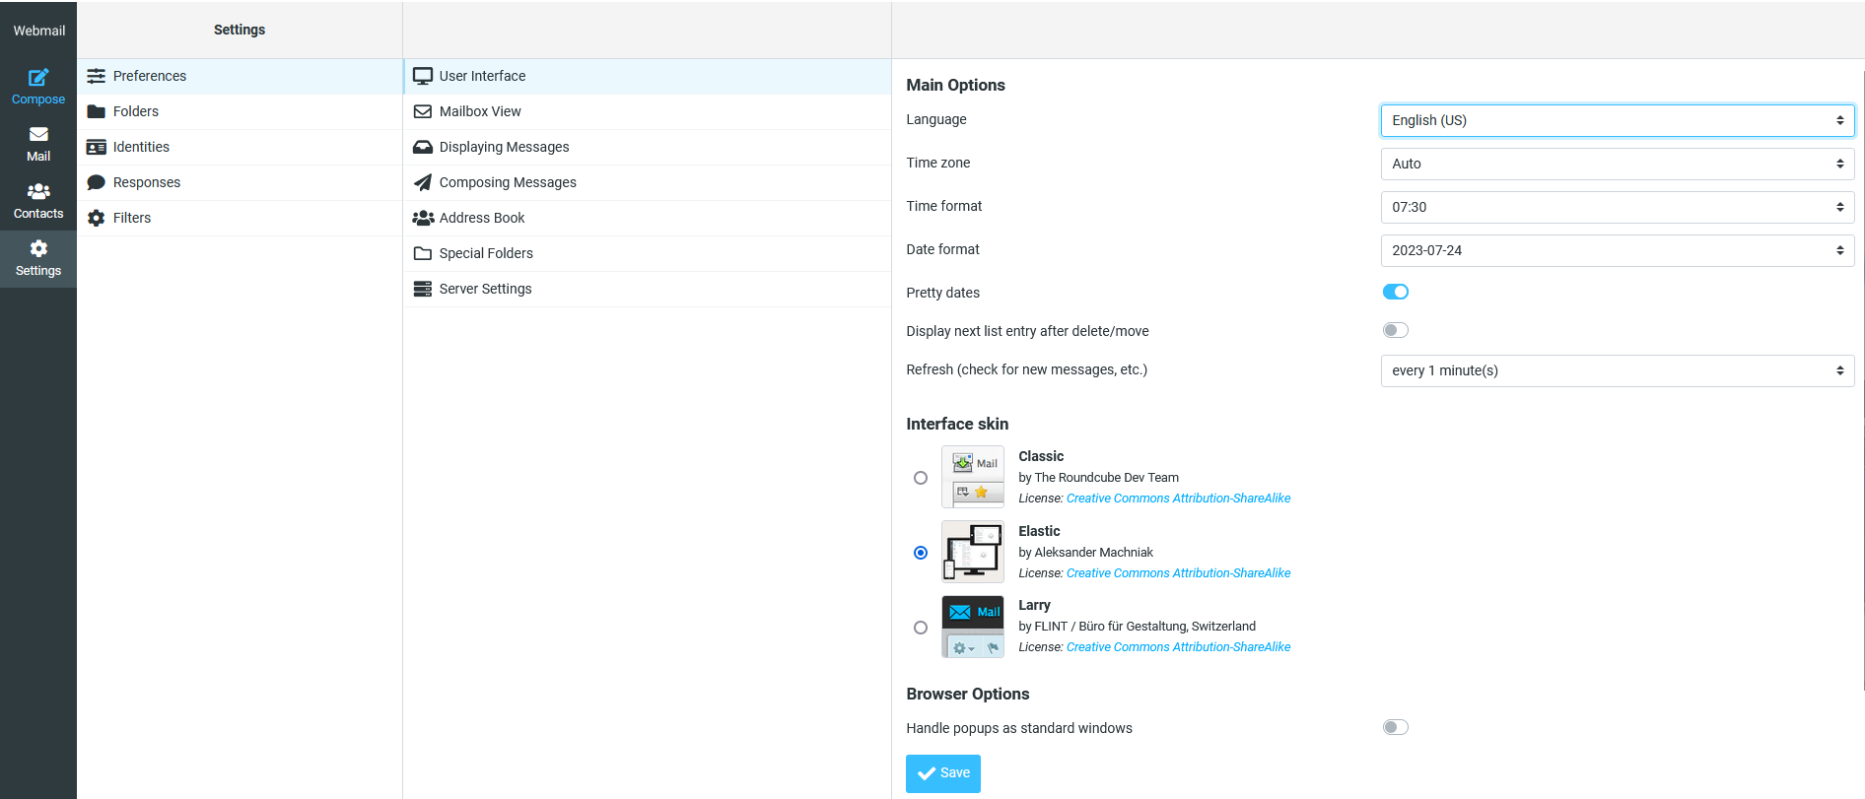Open the Responses settings section

tap(147, 182)
